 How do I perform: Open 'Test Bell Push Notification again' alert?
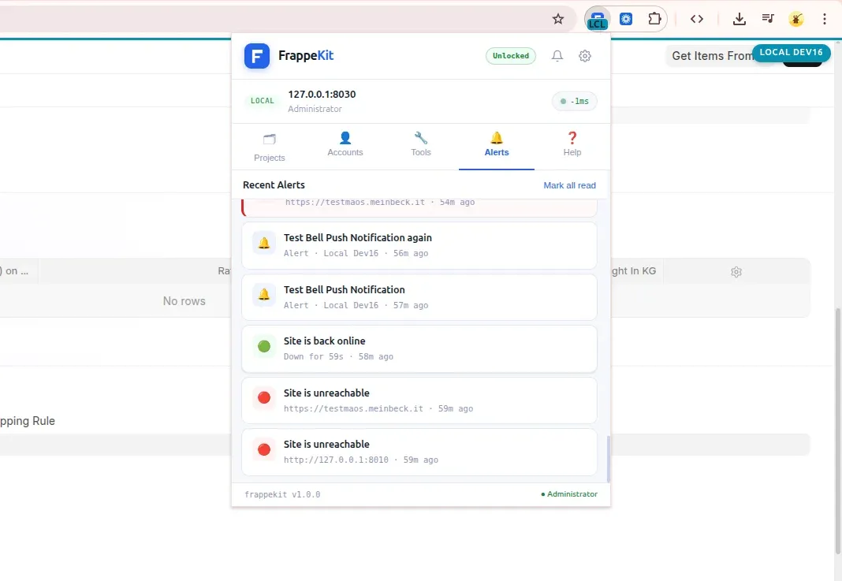click(x=419, y=245)
